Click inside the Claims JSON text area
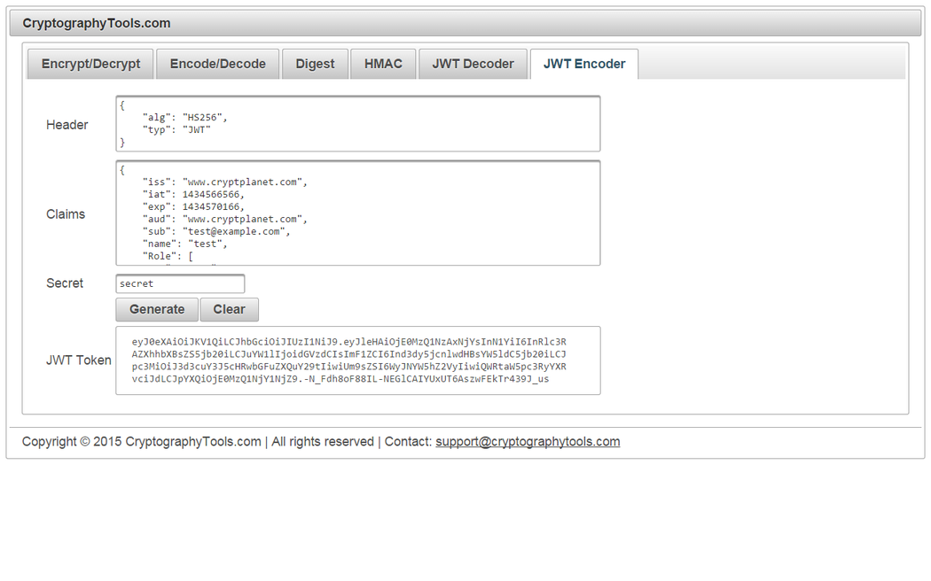Image resolution: width=931 pixels, height=581 pixels. (357, 213)
